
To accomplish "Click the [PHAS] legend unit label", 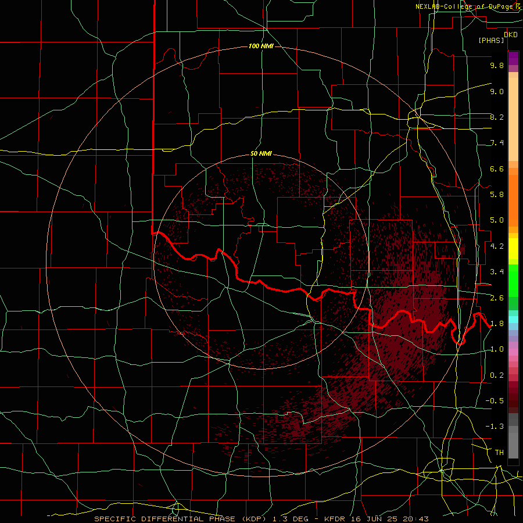I will (x=491, y=41).
